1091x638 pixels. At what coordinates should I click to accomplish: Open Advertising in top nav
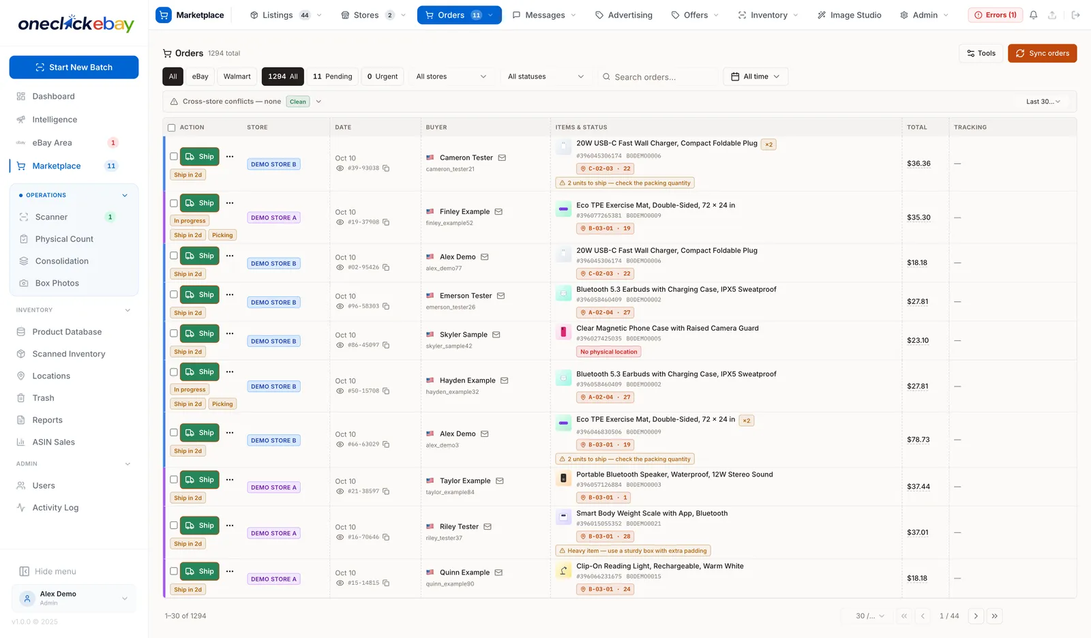click(x=623, y=15)
